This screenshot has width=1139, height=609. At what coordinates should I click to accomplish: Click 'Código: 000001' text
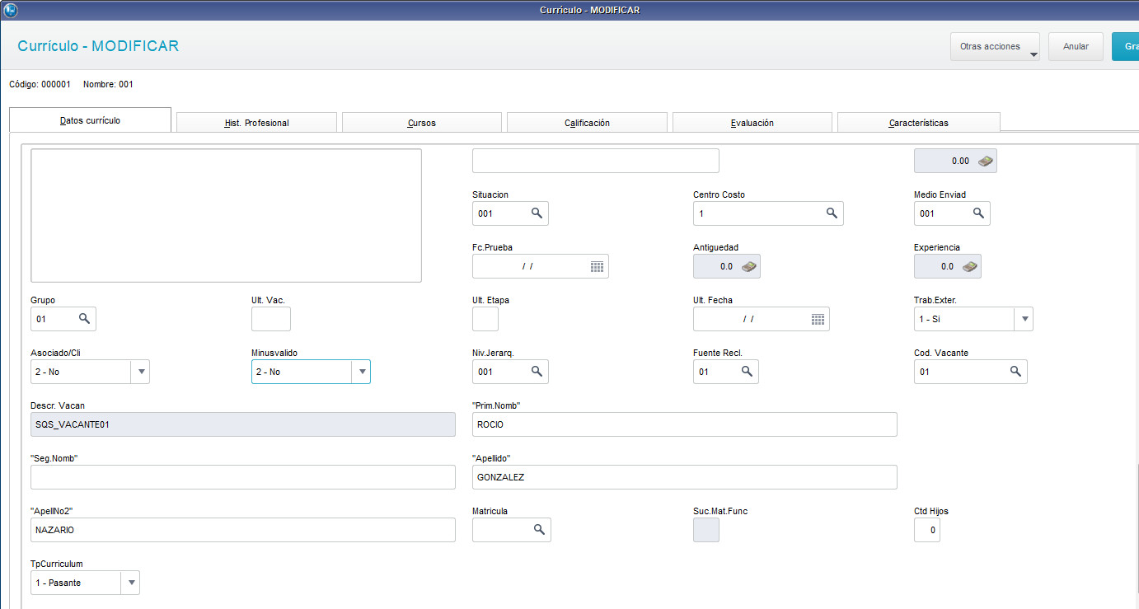tap(40, 84)
